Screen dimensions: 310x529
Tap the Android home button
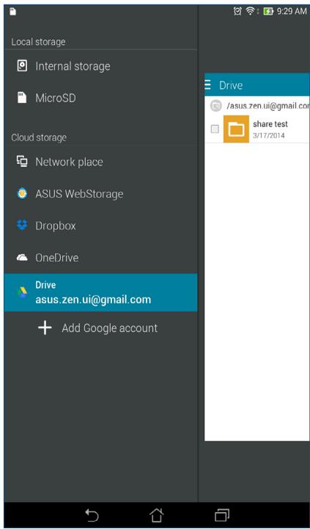pos(156,516)
